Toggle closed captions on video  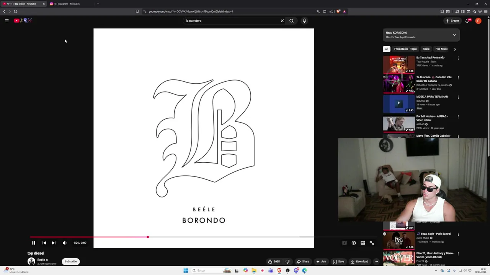(x=345, y=243)
